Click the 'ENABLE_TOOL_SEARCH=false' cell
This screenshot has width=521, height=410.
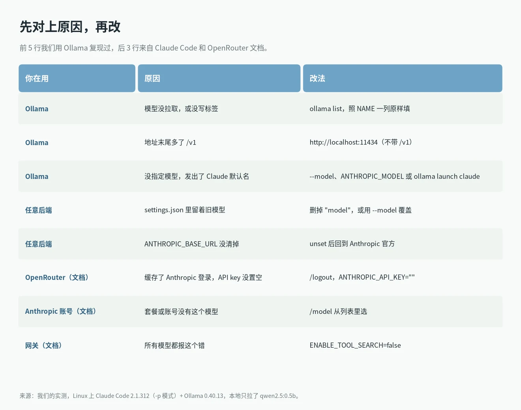[x=355, y=345]
